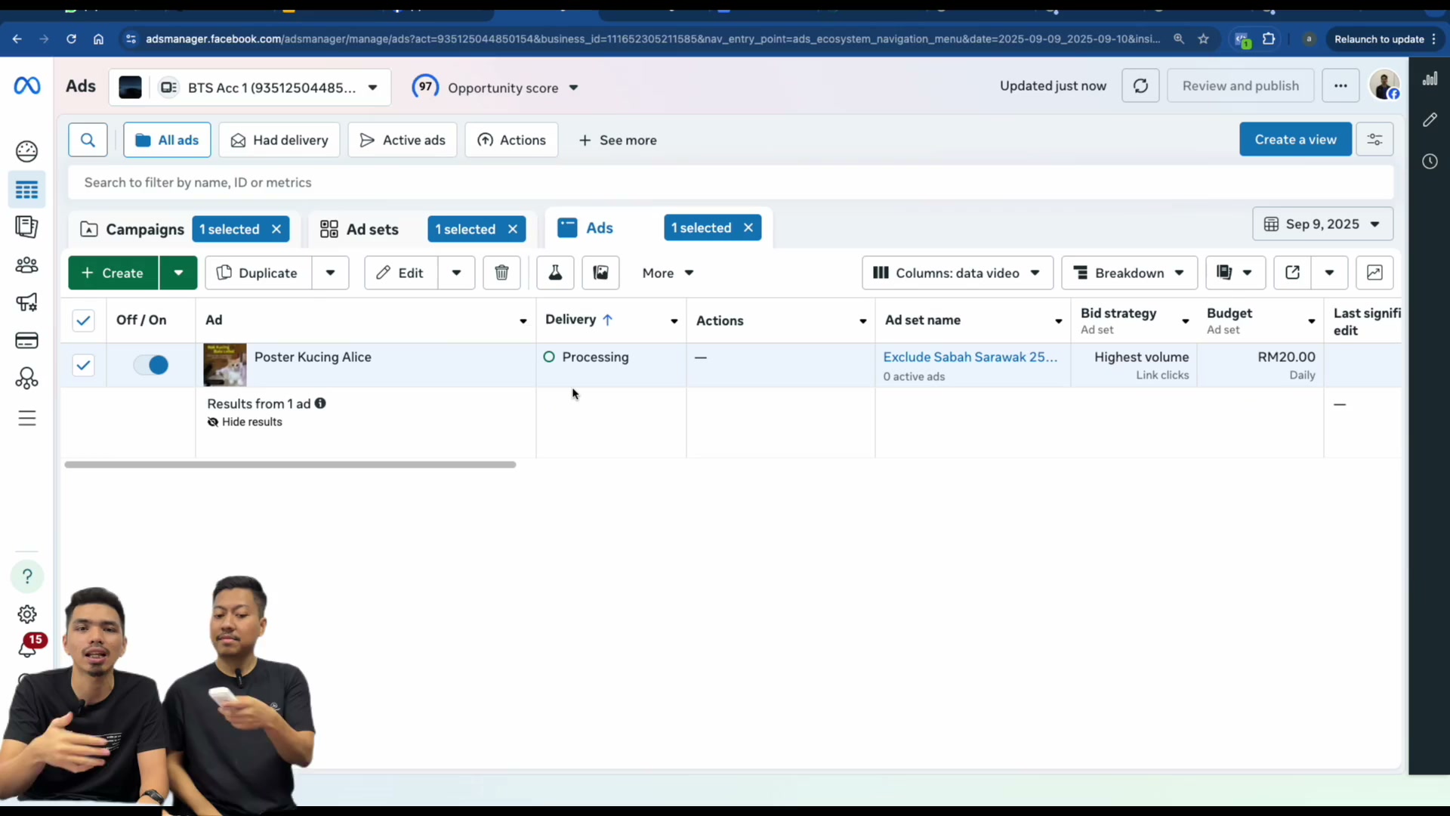Screen dimensions: 1450x816
Task: Select the Had delivery filter tab
Action: tap(279, 140)
